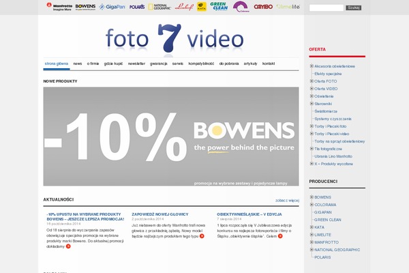This screenshot has width=409, height=273.
Task: Open the gwarancja menu item
Action: pyautogui.click(x=158, y=63)
